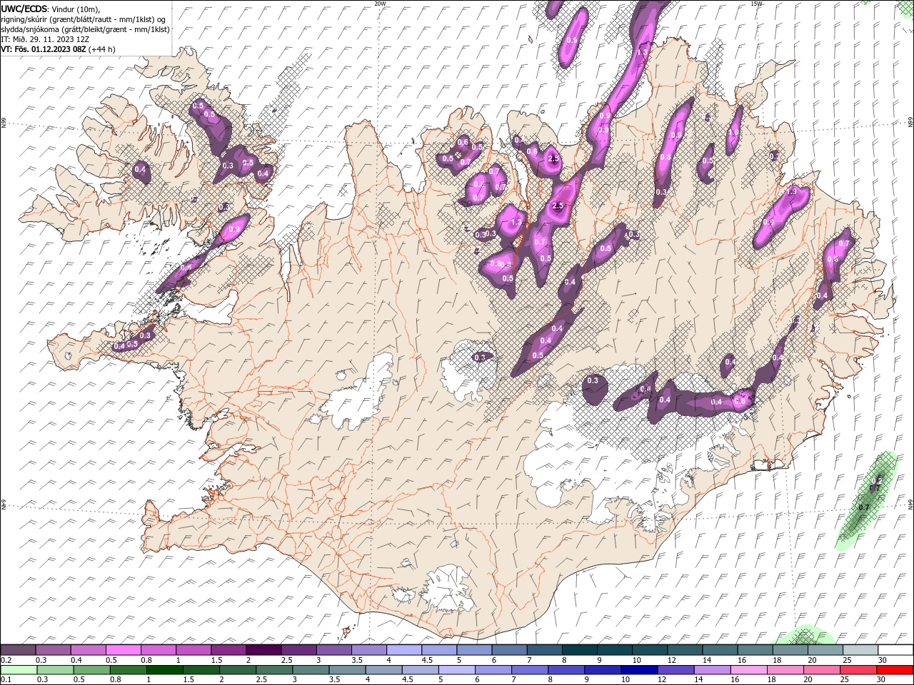Screen dimensions: 914x685
Task: Select the 6 swatch in the upper legend row
Action: (x=510, y=650)
